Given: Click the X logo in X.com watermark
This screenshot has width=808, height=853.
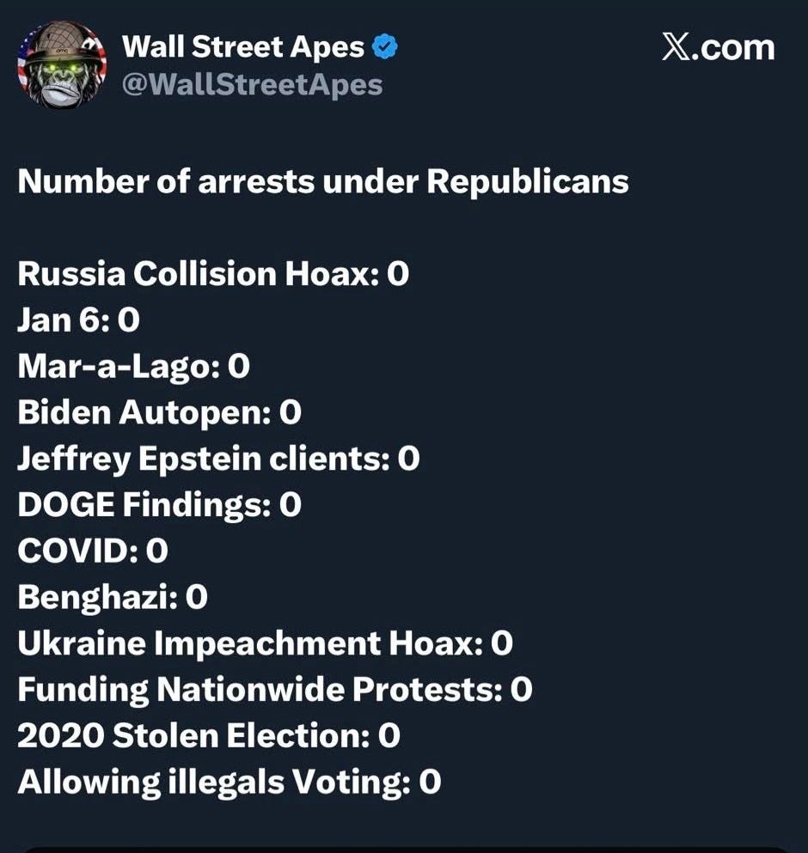Looking at the screenshot, I should [677, 47].
